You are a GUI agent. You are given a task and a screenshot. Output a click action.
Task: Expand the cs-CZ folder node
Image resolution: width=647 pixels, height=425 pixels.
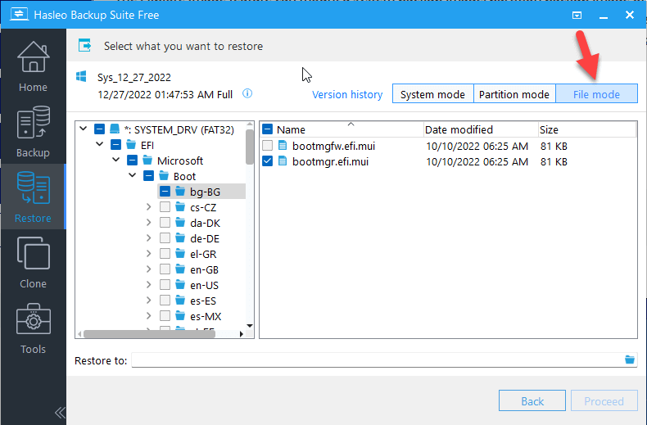(x=148, y=207)
